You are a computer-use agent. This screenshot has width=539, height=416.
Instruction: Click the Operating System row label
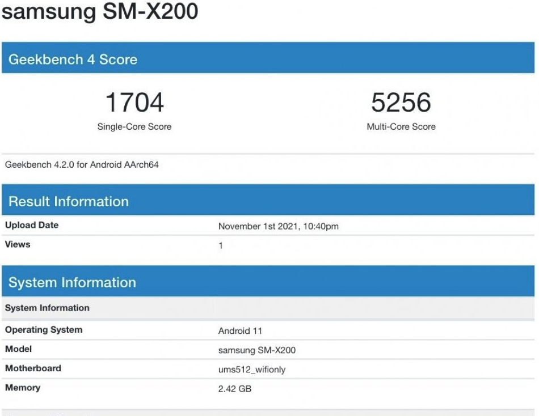click(44, 330)
